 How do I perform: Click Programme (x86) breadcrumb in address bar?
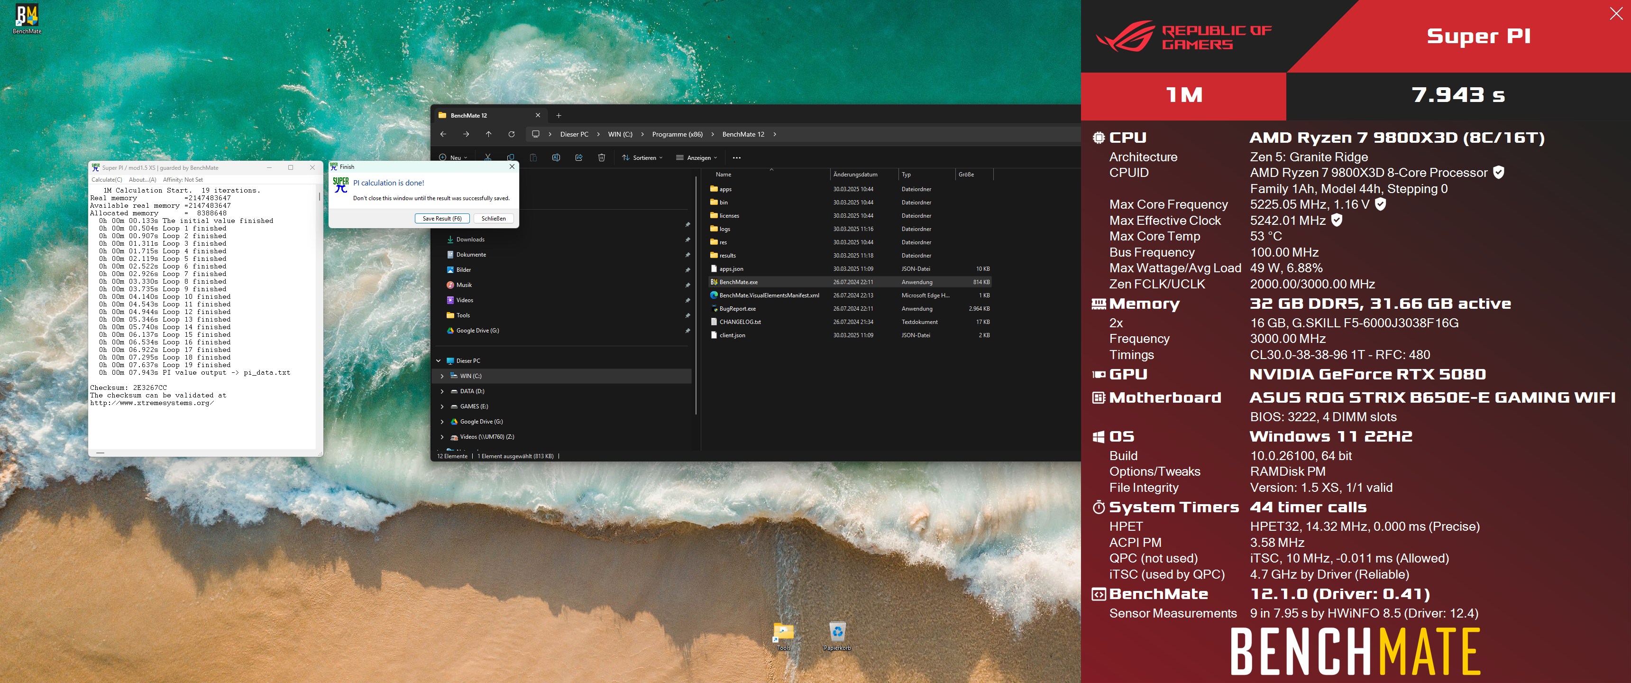point(677,134)
